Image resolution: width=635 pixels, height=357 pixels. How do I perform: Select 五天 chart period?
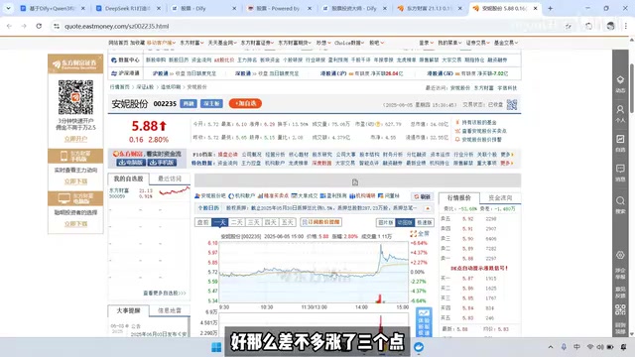(x=287, y=222)
